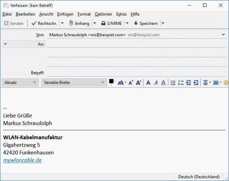This screenshot has width=229, height=181.
Task: Toggle underline formatting
Action: [163, 83]
